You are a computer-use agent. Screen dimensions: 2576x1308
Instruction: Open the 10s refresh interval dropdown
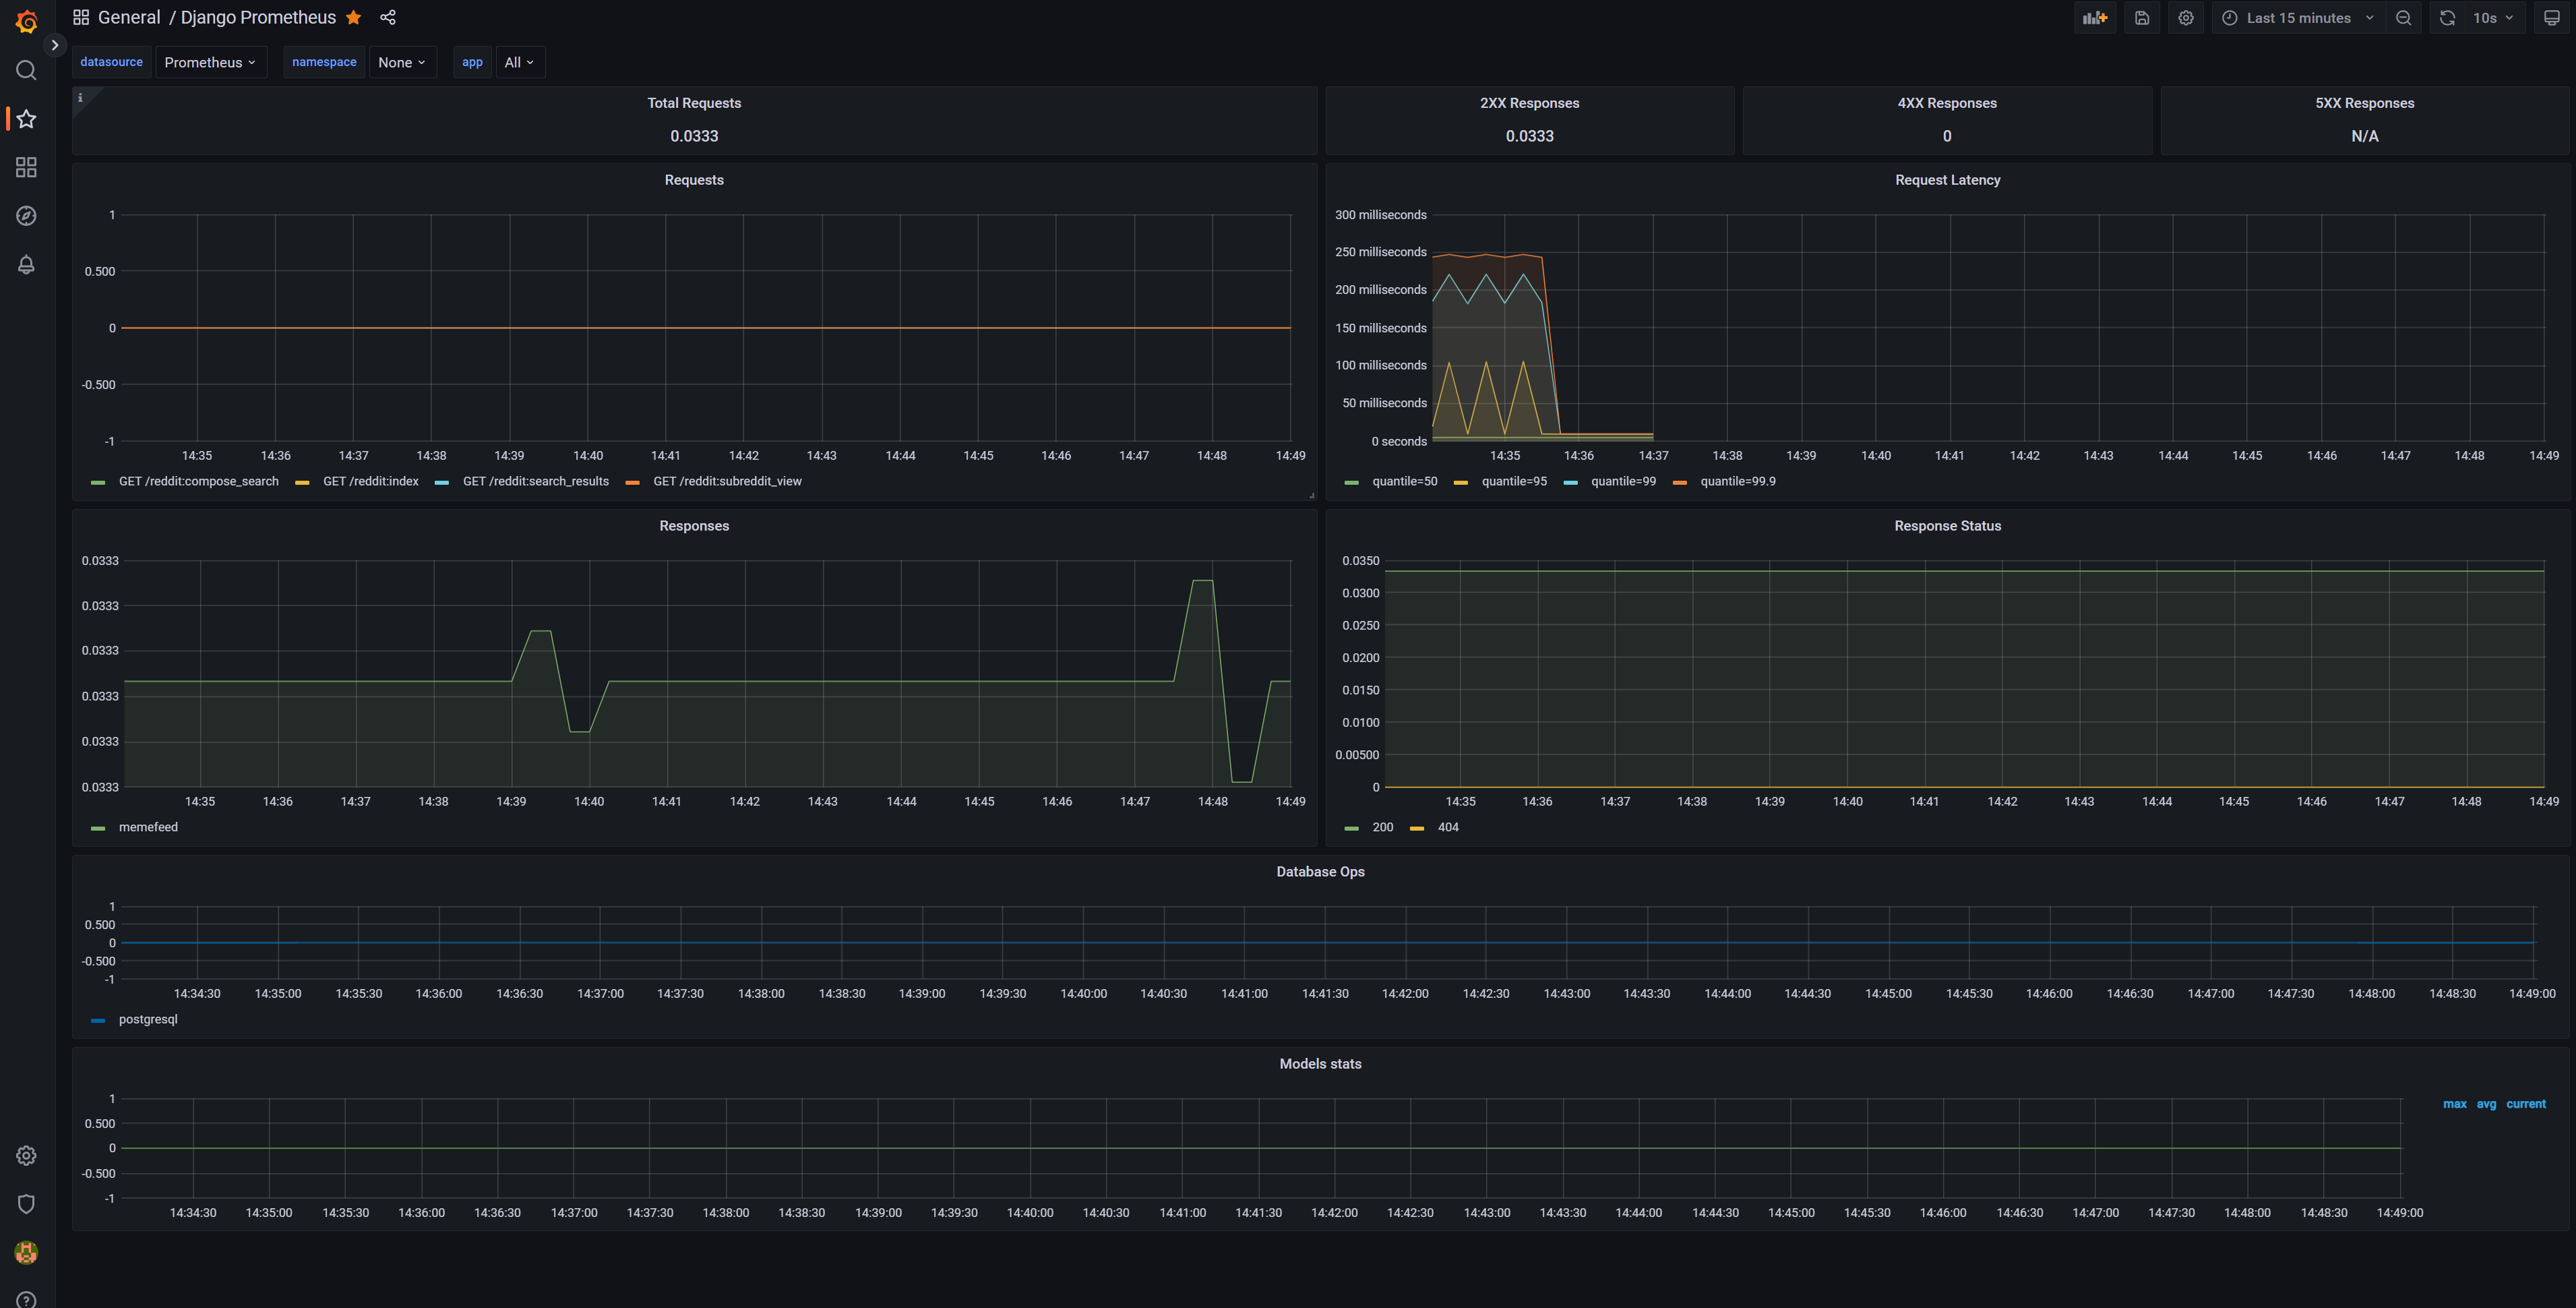[2494, 18]
